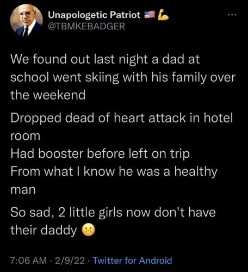Open the Twitter for Android link
The height and width of the screenshot is (272, 248).
132,261
